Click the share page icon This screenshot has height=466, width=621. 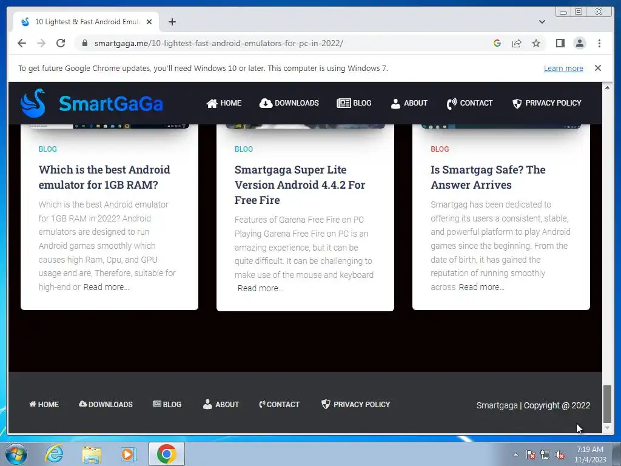(517, 43)
